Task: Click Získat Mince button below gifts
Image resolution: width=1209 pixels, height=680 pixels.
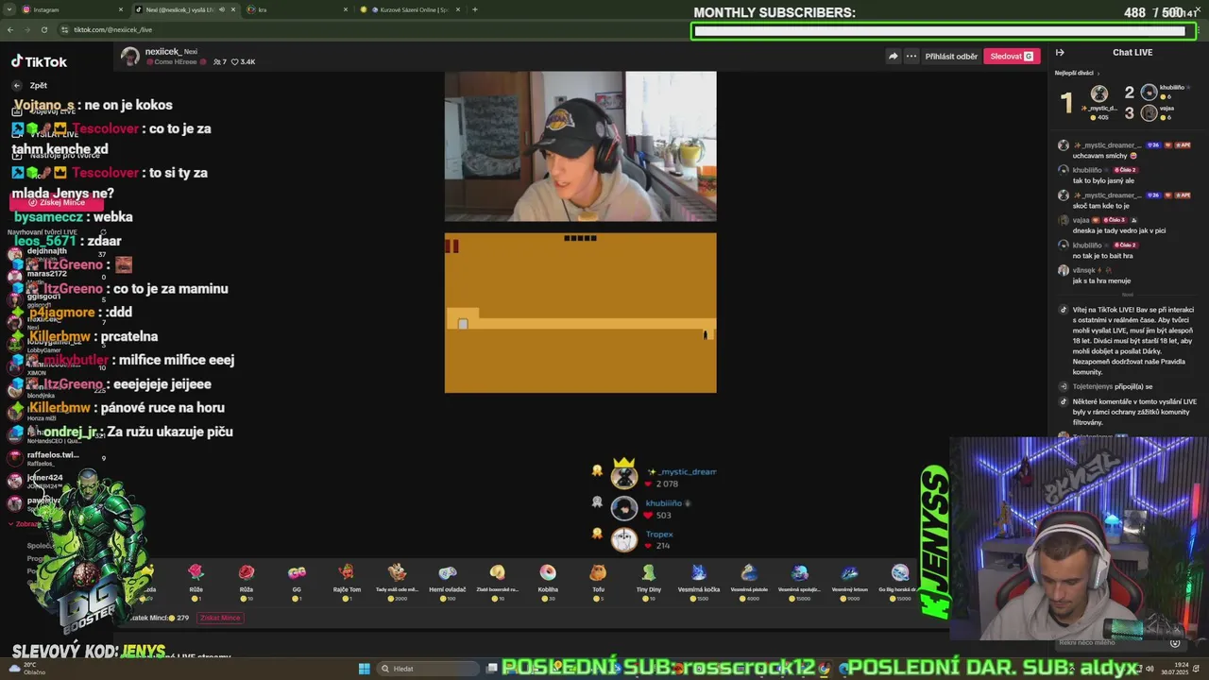Action: pos(220,618)
